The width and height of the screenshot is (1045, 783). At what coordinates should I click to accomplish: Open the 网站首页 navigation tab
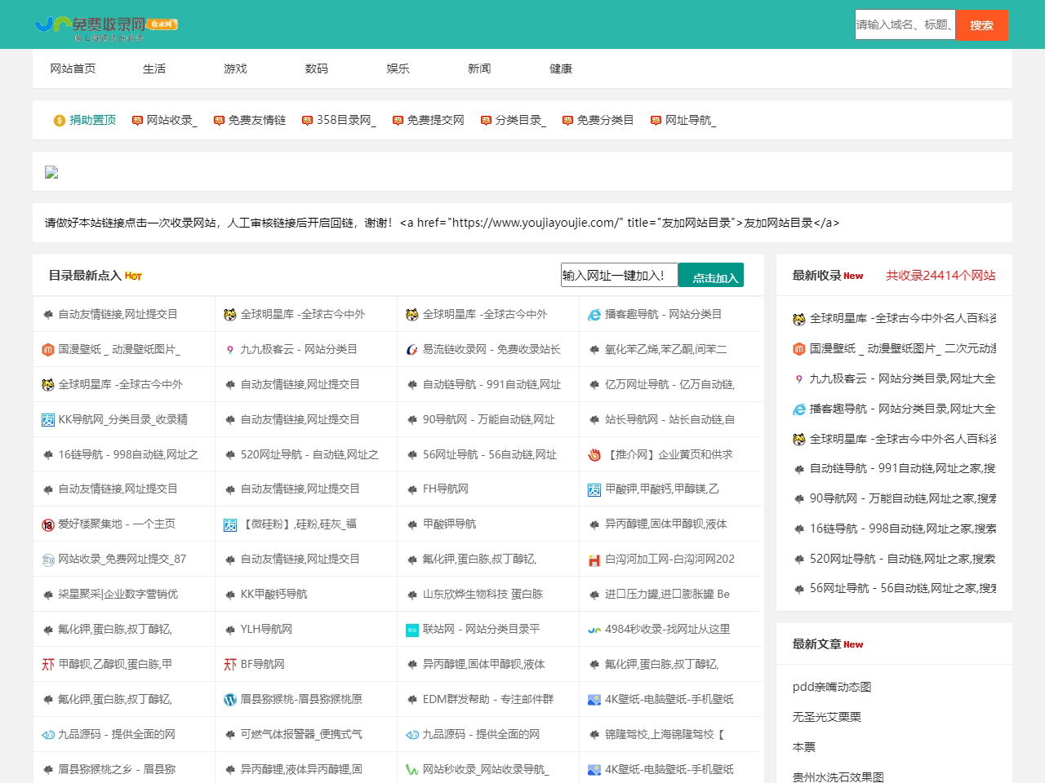[73, 69]
